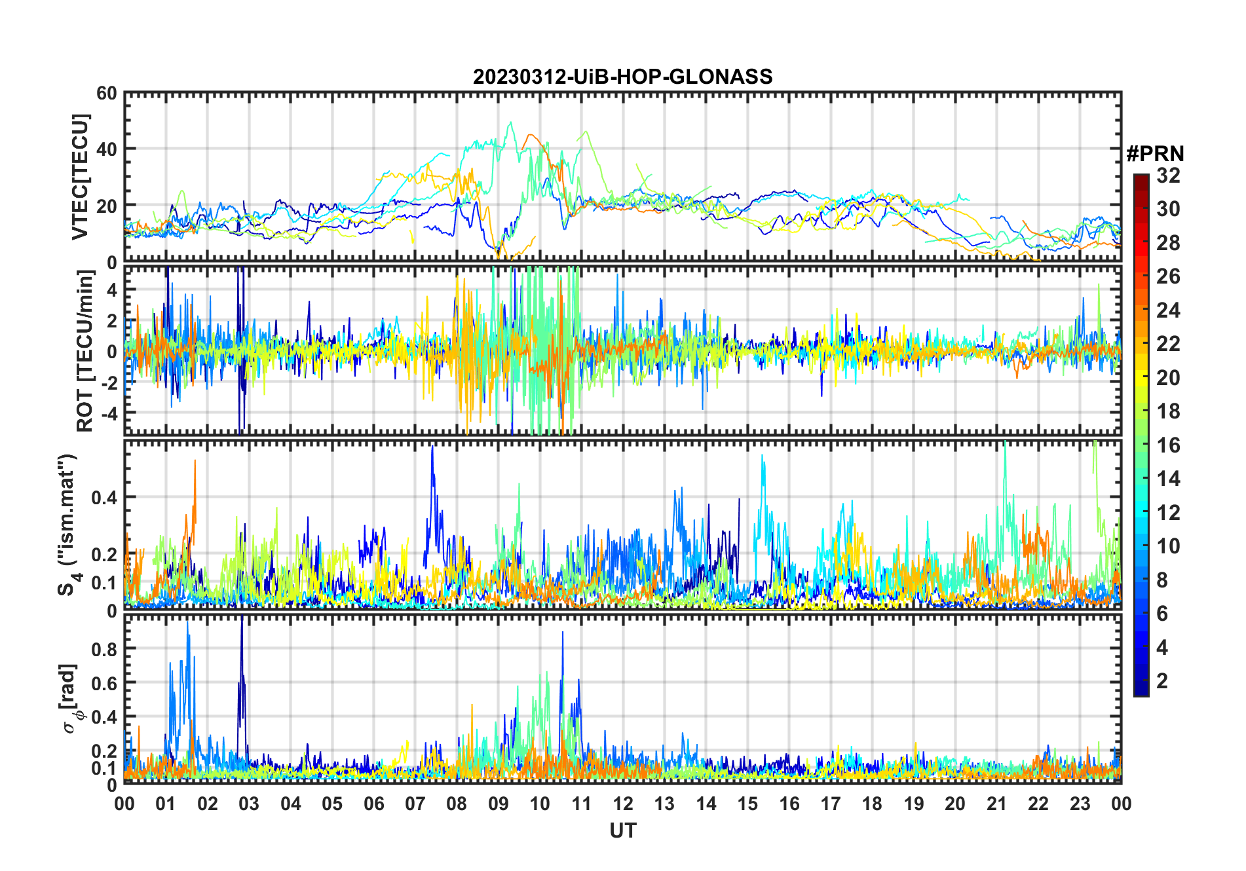Screen dimensions: 1246x871
Task: Click the UT x-axis label
Action: [622, 831]
